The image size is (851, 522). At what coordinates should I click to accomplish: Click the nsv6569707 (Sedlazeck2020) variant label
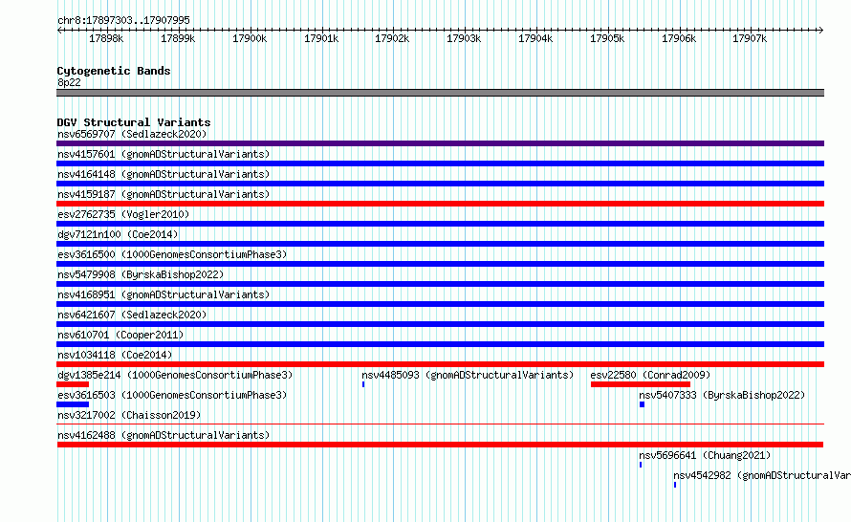click(x=132, y=134)
